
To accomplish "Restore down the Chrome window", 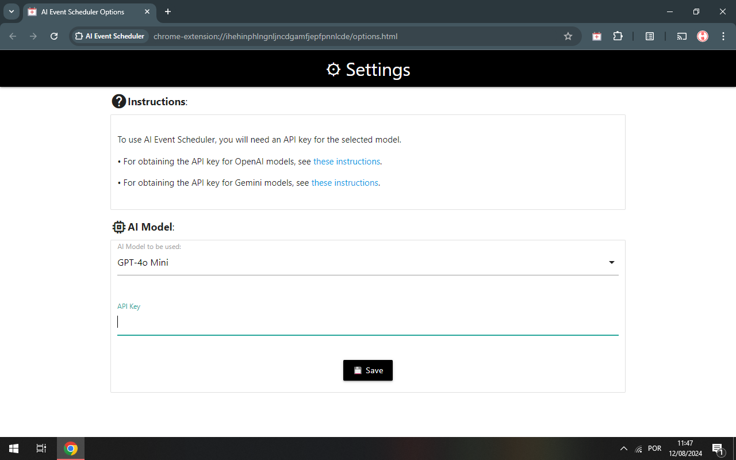I will 696,11.
